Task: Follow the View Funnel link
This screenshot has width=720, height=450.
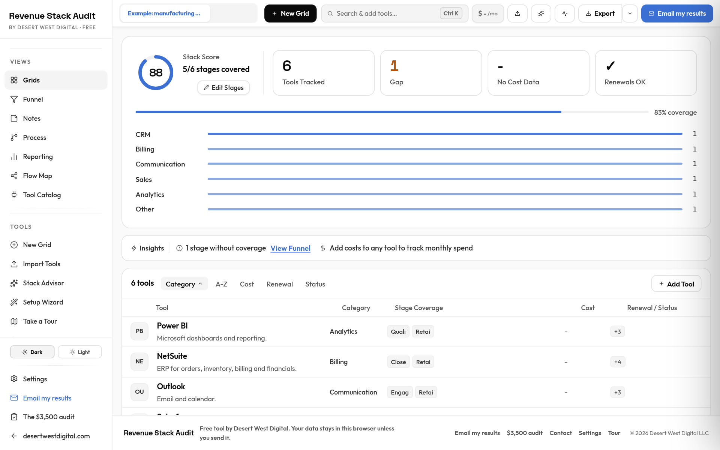Action: pos(290,248)
